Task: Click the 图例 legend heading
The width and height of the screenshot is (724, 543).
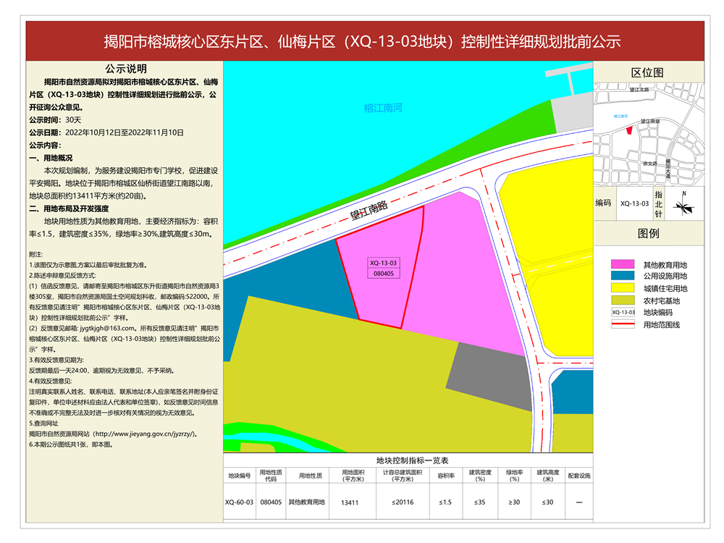Action: (x=648, y=234)
